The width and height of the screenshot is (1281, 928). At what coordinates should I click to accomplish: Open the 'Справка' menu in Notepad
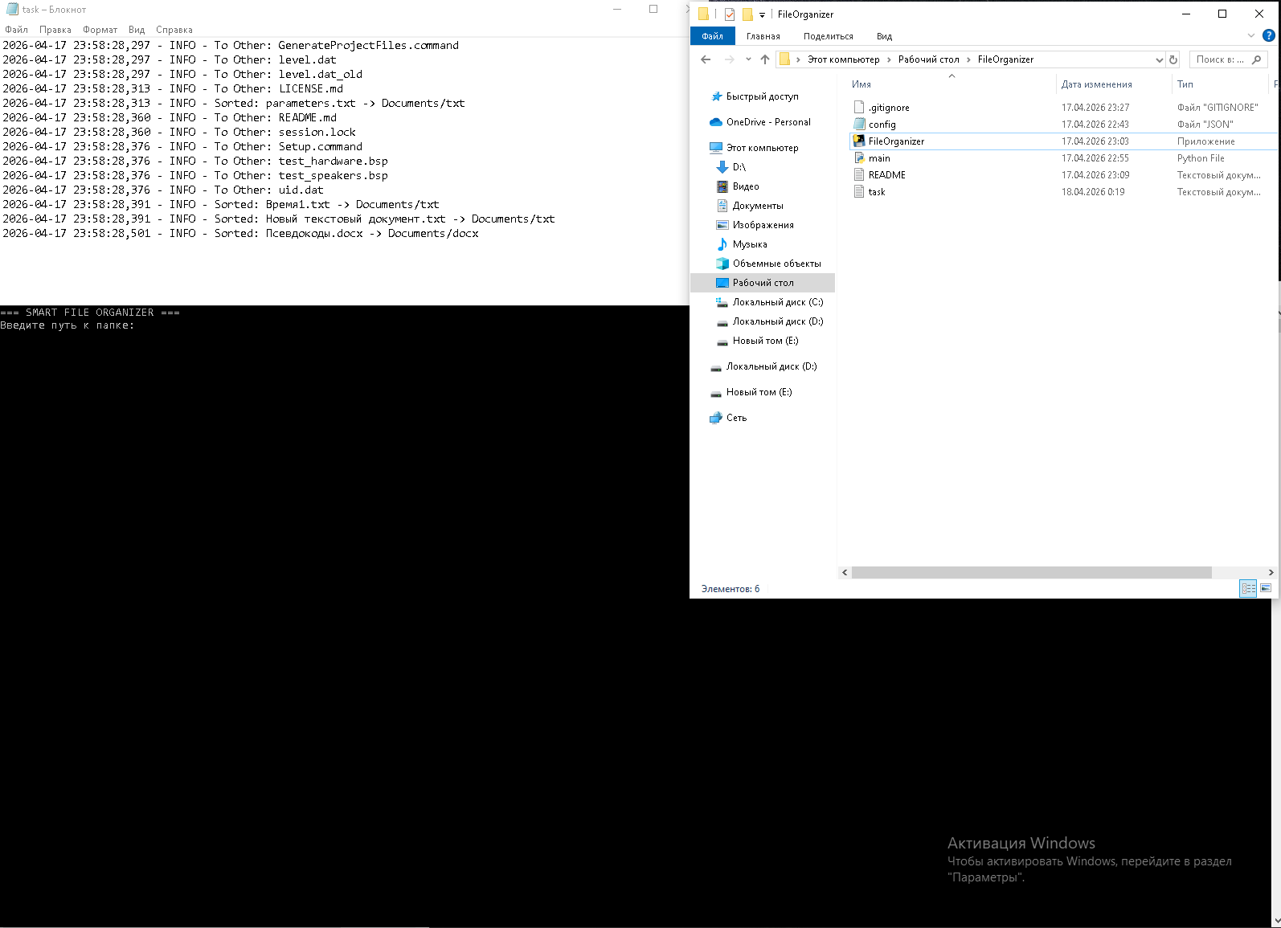(174, 30)
